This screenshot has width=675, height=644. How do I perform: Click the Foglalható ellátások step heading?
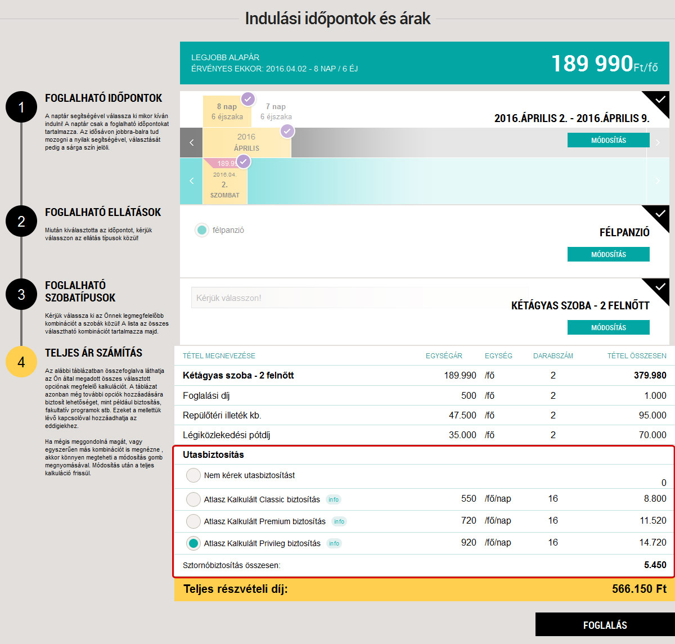click(103, 212)
